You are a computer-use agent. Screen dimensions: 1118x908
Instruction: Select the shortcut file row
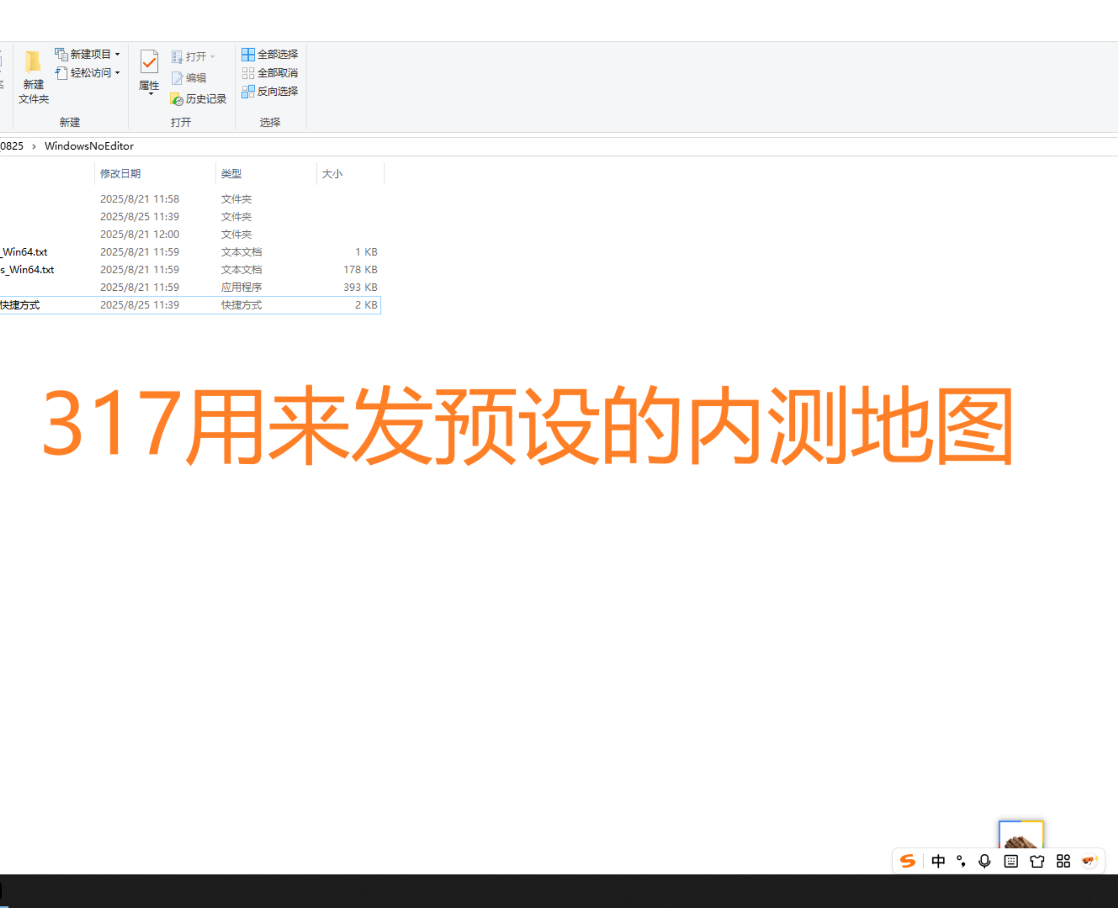[x=20, y=305]
